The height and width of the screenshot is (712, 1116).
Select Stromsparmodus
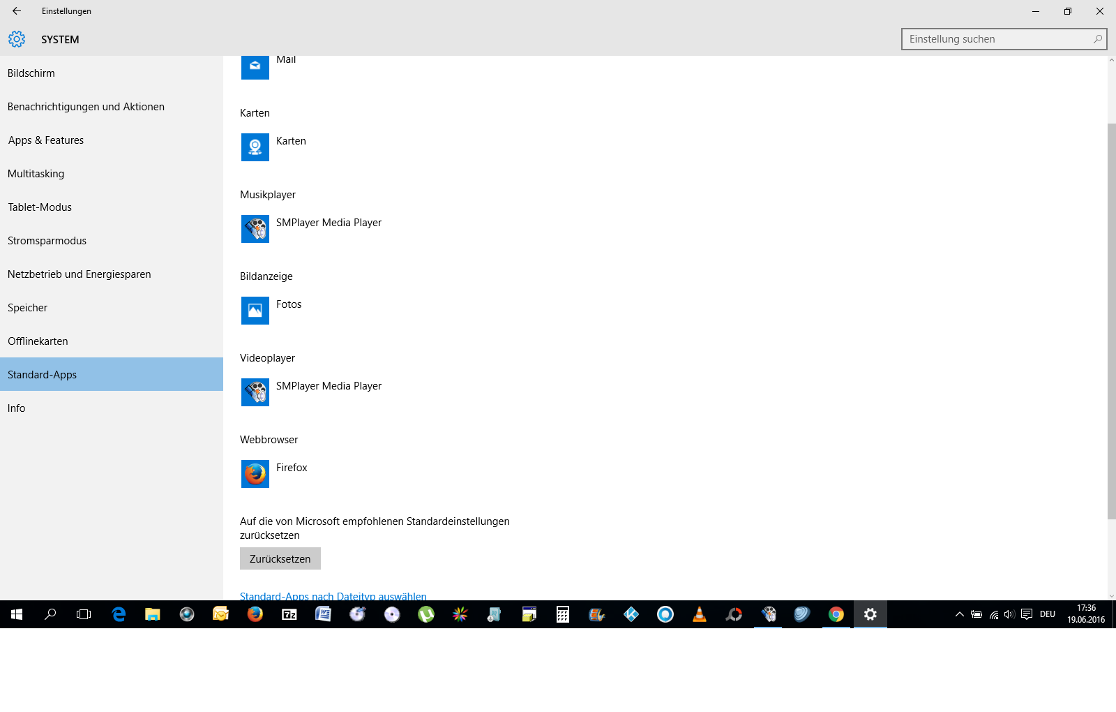pyautogui.click(x=112, y=241)
